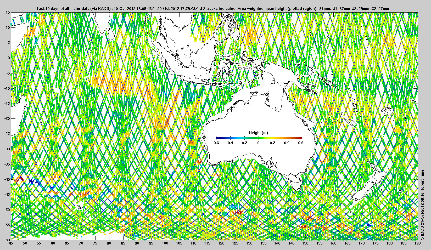Click latitude tick label -20 on left axis
Screen dimensions: 431x250
(x=7, y=118)
